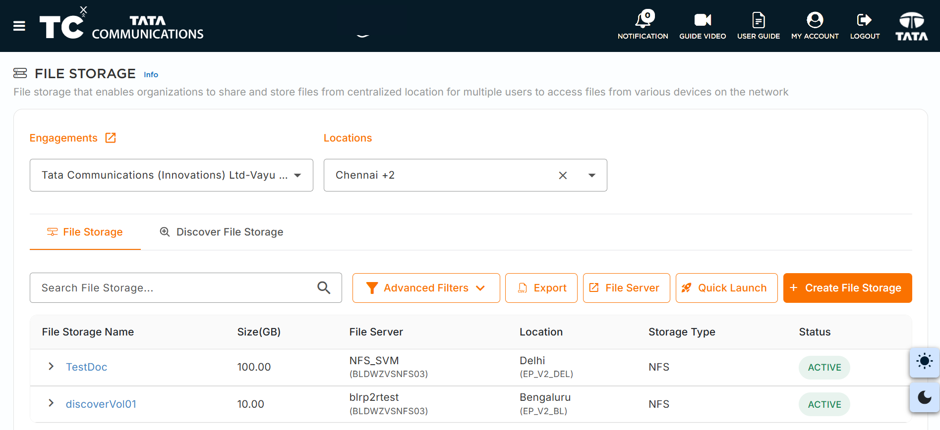Expand the discoverVol01 row
940x430 pixels.
point(51,403)
